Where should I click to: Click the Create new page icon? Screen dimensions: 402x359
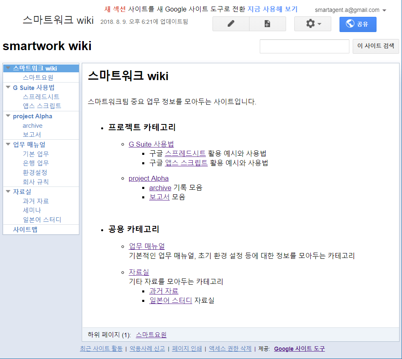tap(267, 23)
